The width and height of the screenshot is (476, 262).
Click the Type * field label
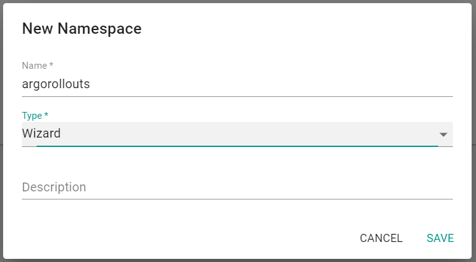pyautogui.click(x=35, y=116)
